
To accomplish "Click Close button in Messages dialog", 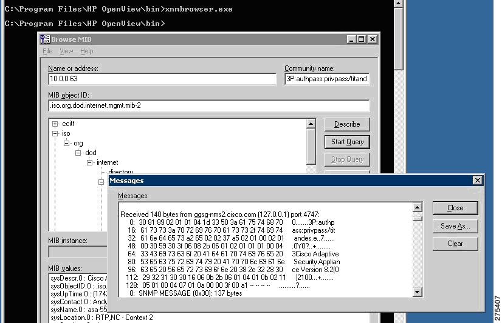I will (455, 208).
